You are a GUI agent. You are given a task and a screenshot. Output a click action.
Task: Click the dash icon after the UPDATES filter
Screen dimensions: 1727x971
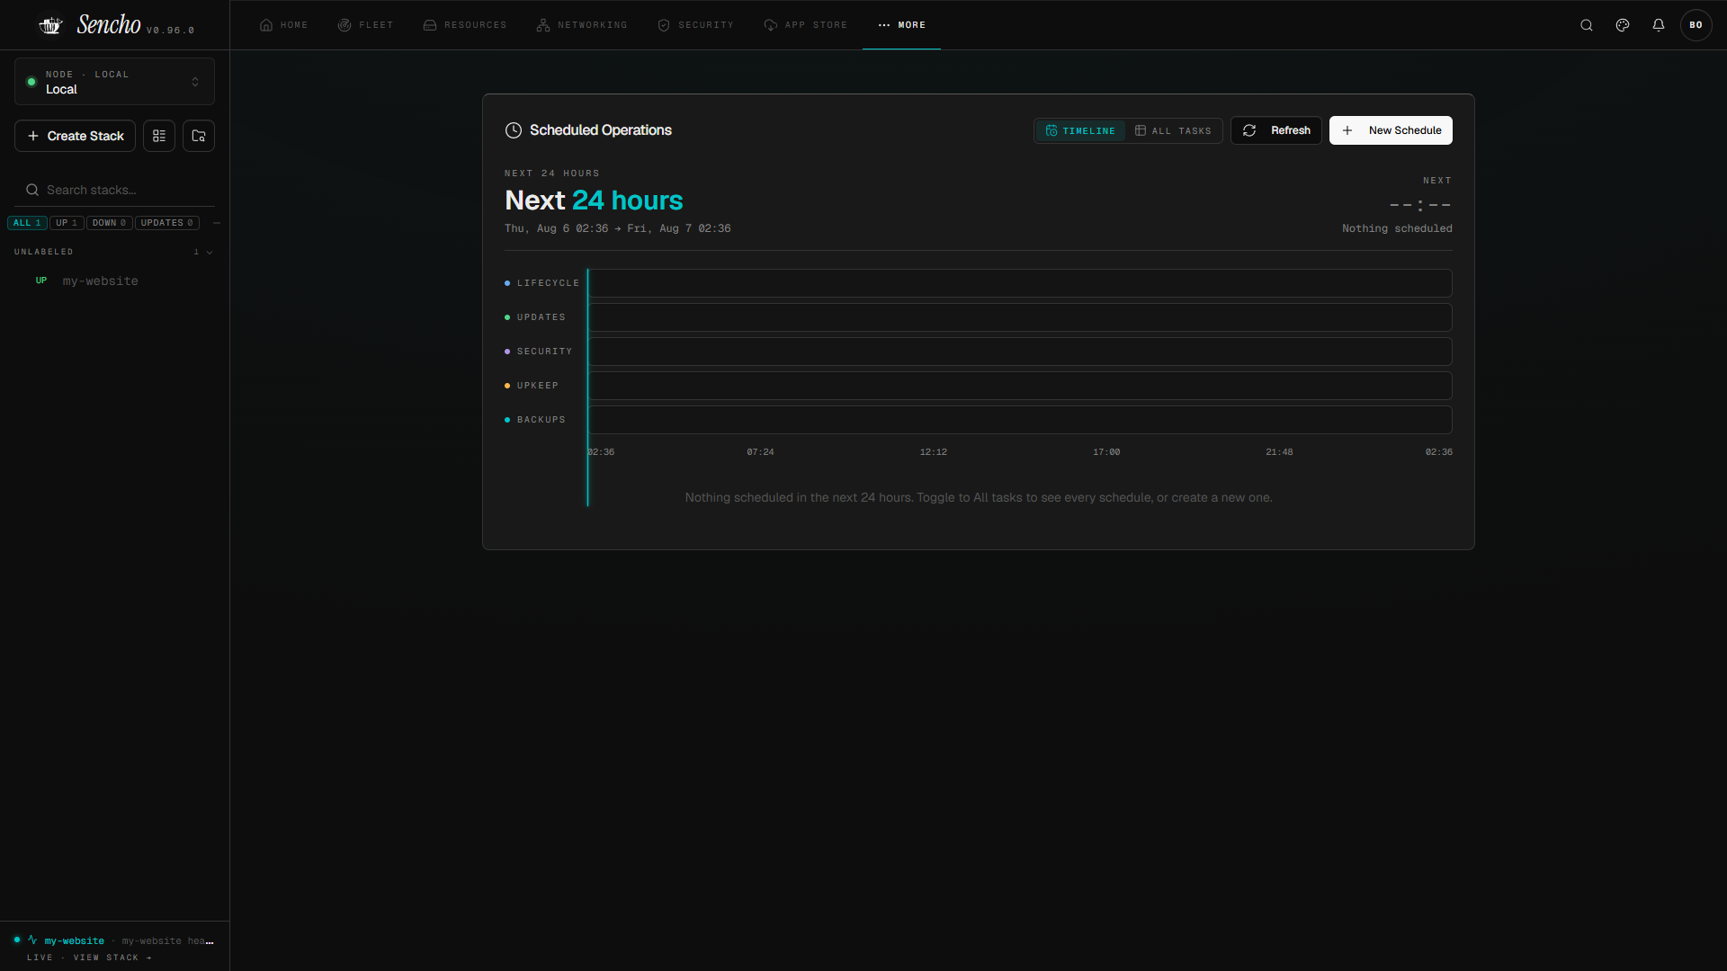tap(217, 223)
